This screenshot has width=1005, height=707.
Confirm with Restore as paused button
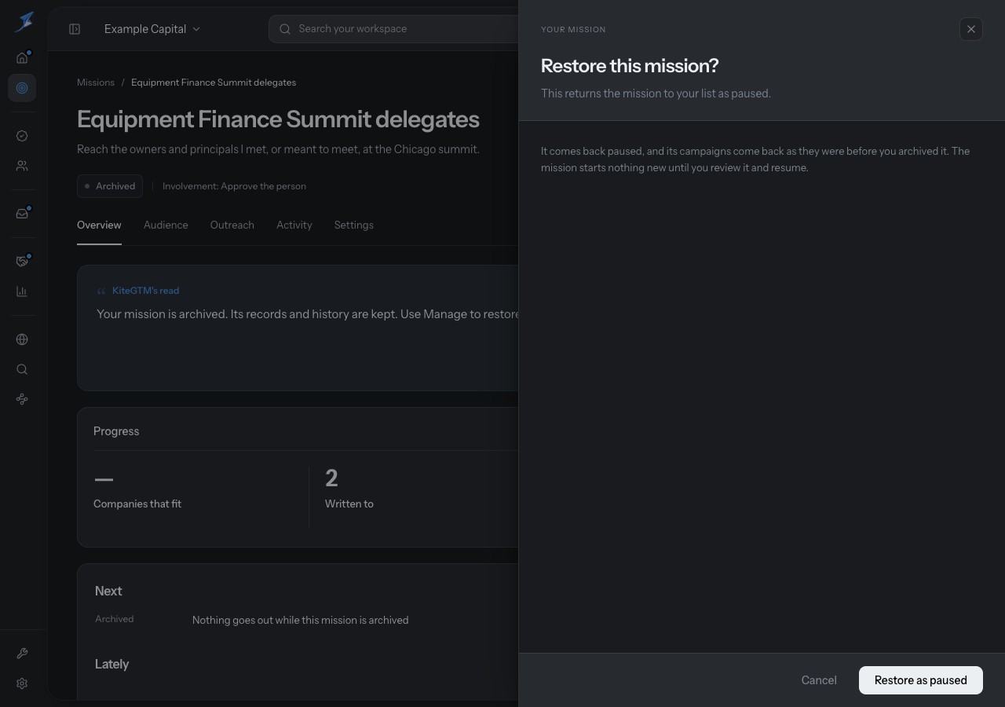921,680
